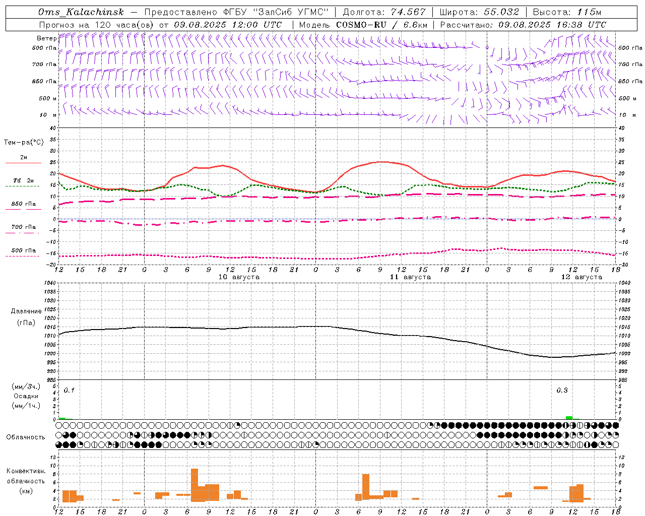
Task: Click the 10 августа date label
Action: (x=239, y=277)
